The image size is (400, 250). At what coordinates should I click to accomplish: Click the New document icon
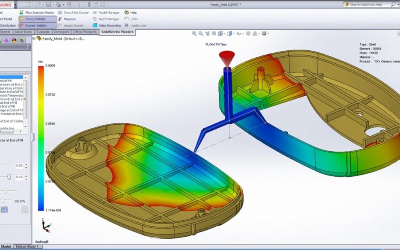pos(28,4)
